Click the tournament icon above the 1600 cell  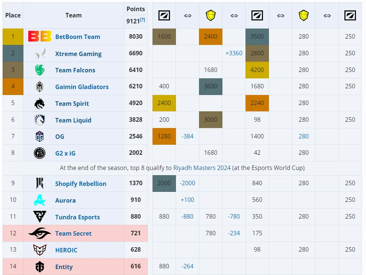164,16
